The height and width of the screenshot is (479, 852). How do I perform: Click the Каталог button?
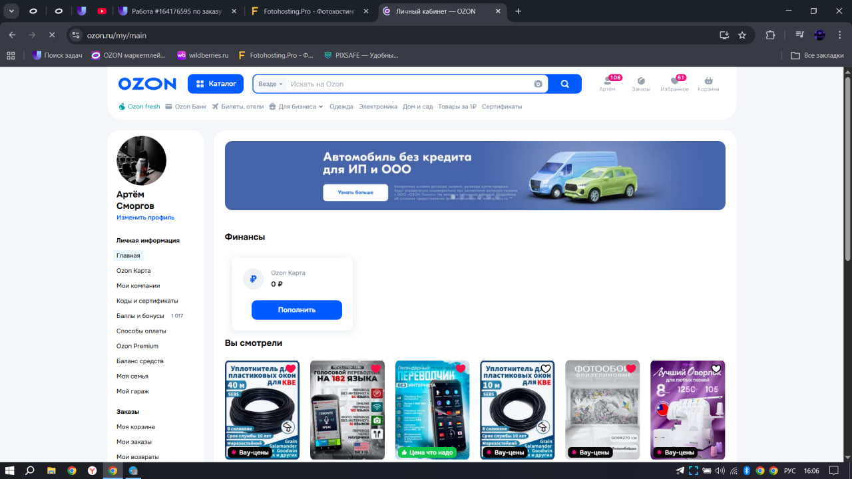[216, 84]
